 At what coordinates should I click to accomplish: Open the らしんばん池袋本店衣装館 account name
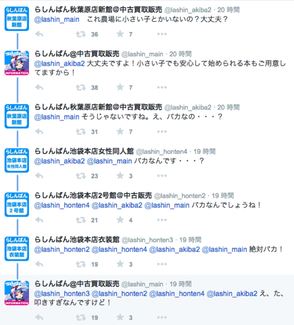click(x=77, y=239)
